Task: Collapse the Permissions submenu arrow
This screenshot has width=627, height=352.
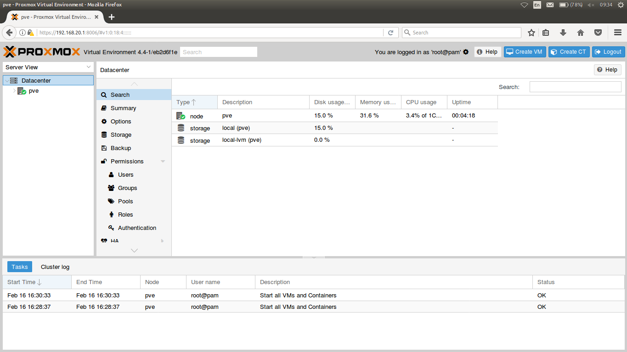Action: click(x=163, y=162)
